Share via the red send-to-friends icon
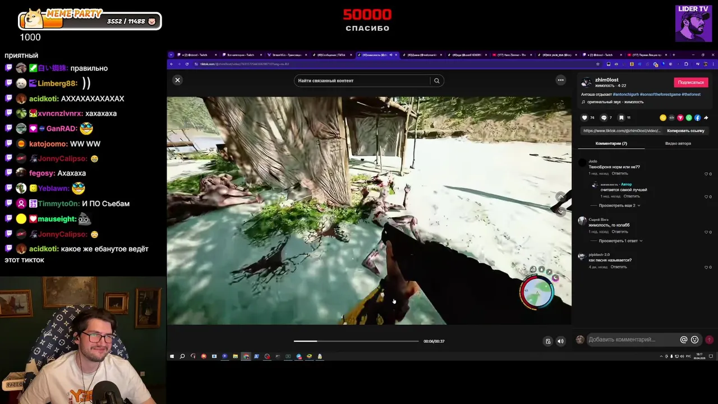 point(680,118)
